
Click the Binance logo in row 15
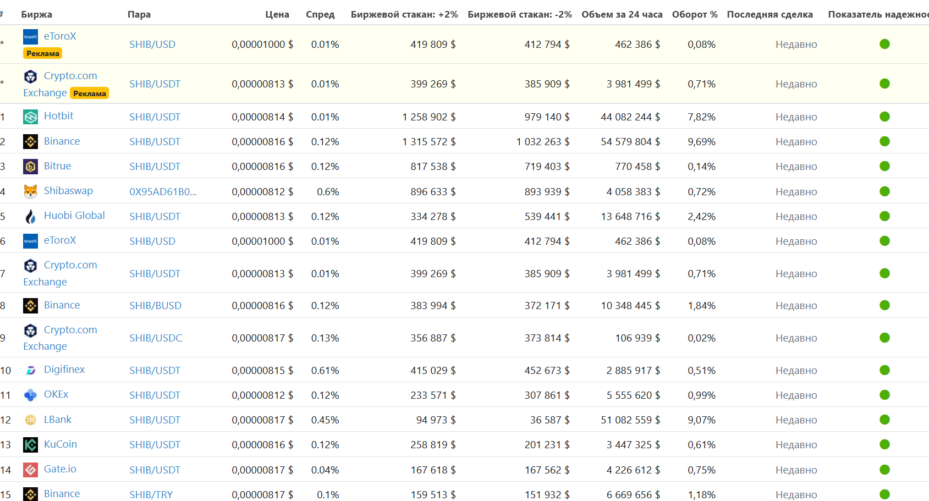pyautogui.click(x=30, y=494)
